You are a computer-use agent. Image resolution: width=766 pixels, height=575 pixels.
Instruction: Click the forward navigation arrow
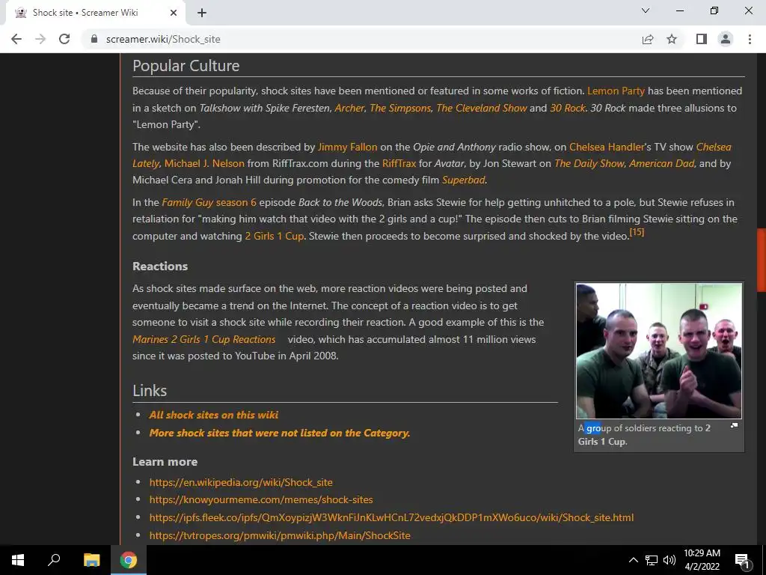click(40, 39)
